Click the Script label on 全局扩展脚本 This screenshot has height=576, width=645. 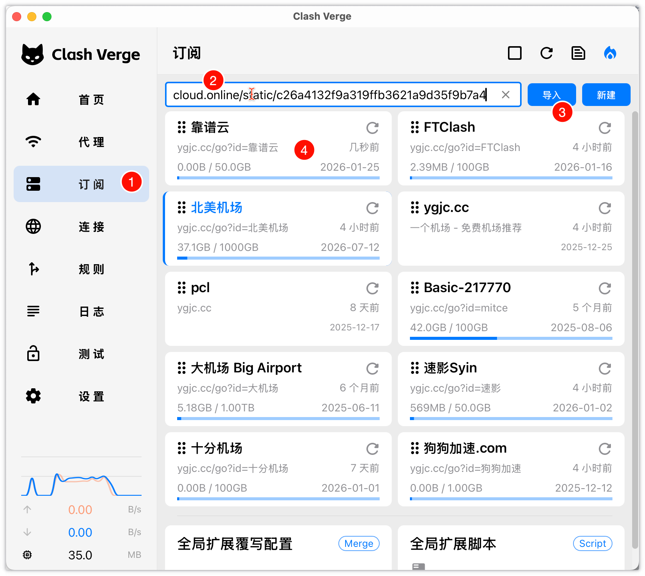click(x=592, y=543)
